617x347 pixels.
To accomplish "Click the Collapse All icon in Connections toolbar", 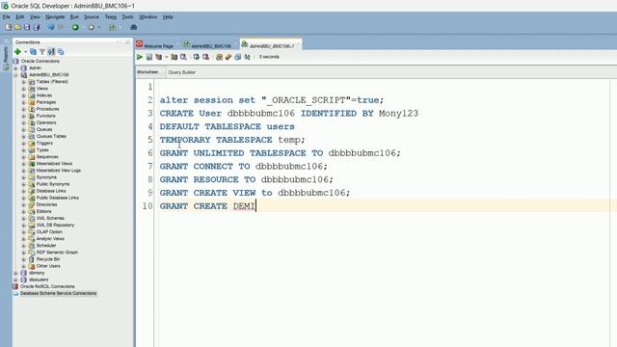I will coord(61,51).
